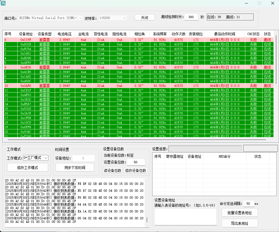Viewport: 279px width, 232px height.
Task: Click the device address list text area
Action: pyautogui.click(x=185, y=217)
